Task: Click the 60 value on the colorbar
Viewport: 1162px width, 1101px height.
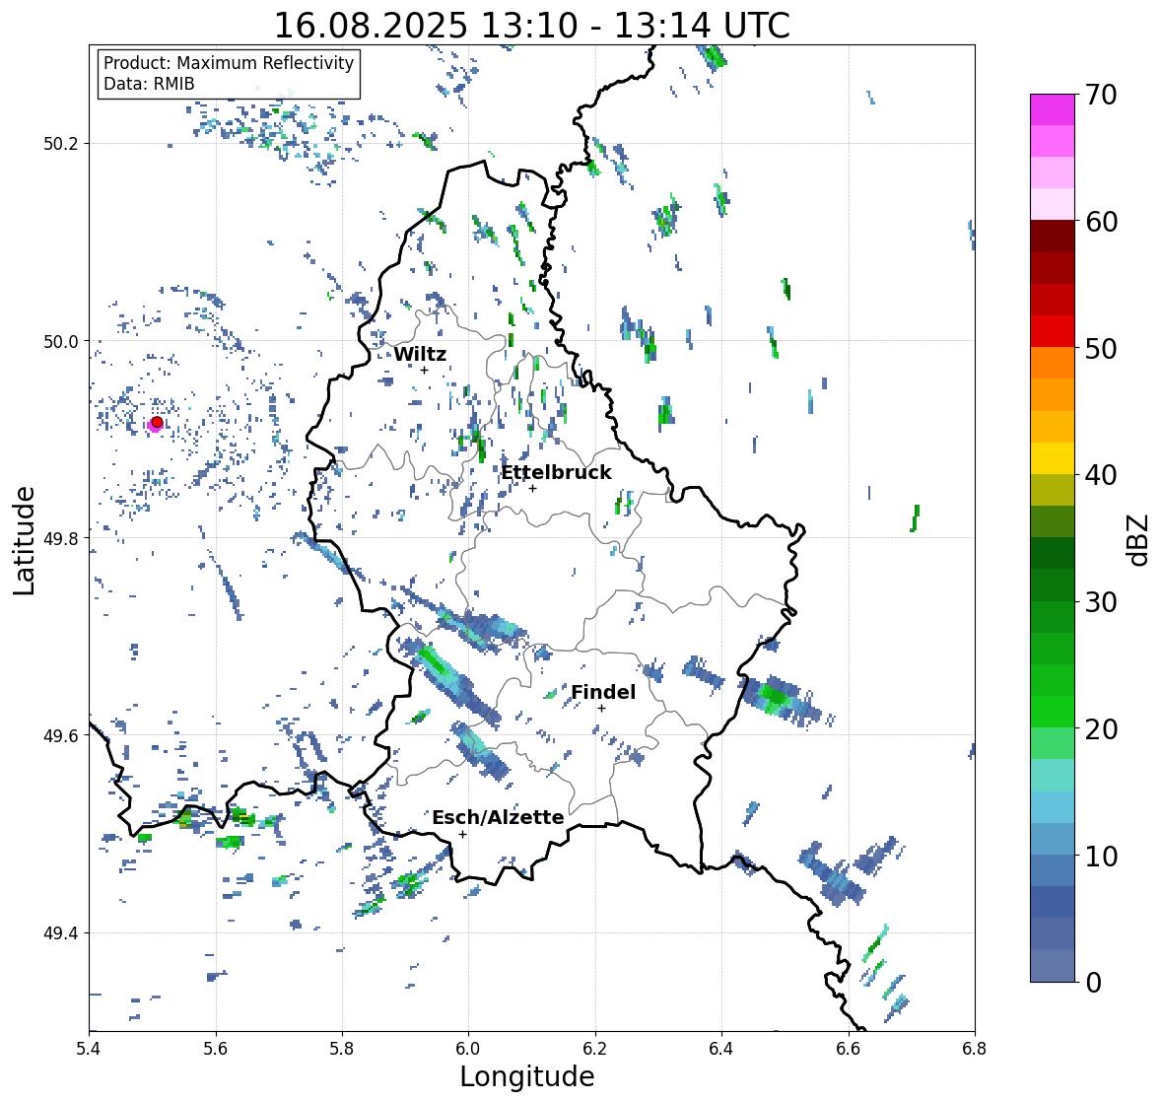Action: (x=1101, y=222)
